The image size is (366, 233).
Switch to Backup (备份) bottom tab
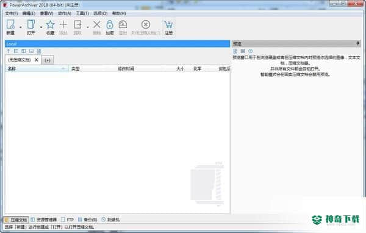(87, 220)
